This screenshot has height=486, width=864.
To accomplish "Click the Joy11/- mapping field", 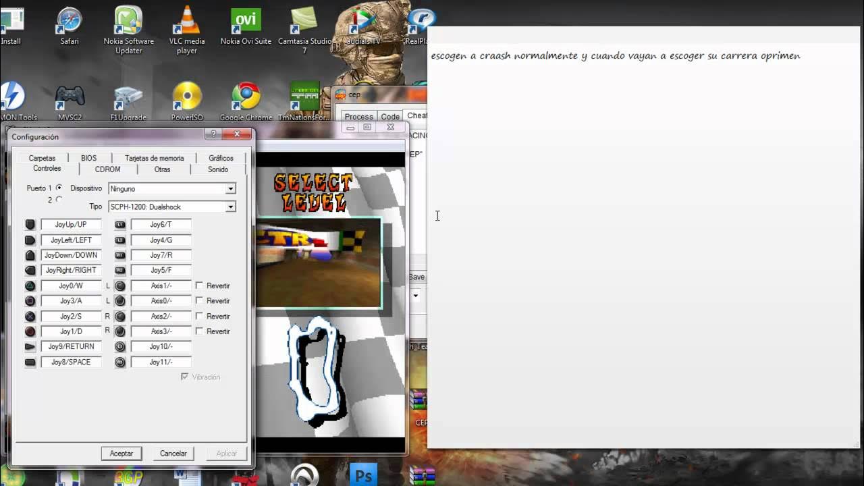I will [161, 362].
